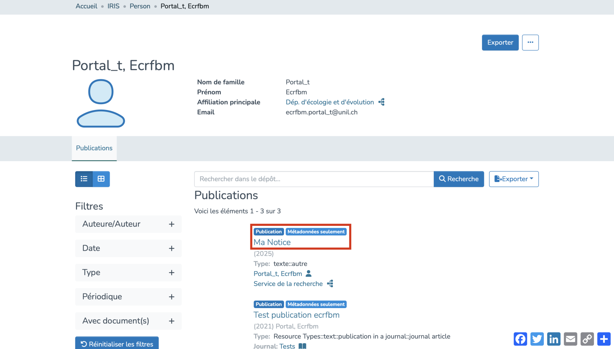This screenshot has width=614, height=349.
Task: Go to IRIS in breadcrumb
Action: (113, 6)
